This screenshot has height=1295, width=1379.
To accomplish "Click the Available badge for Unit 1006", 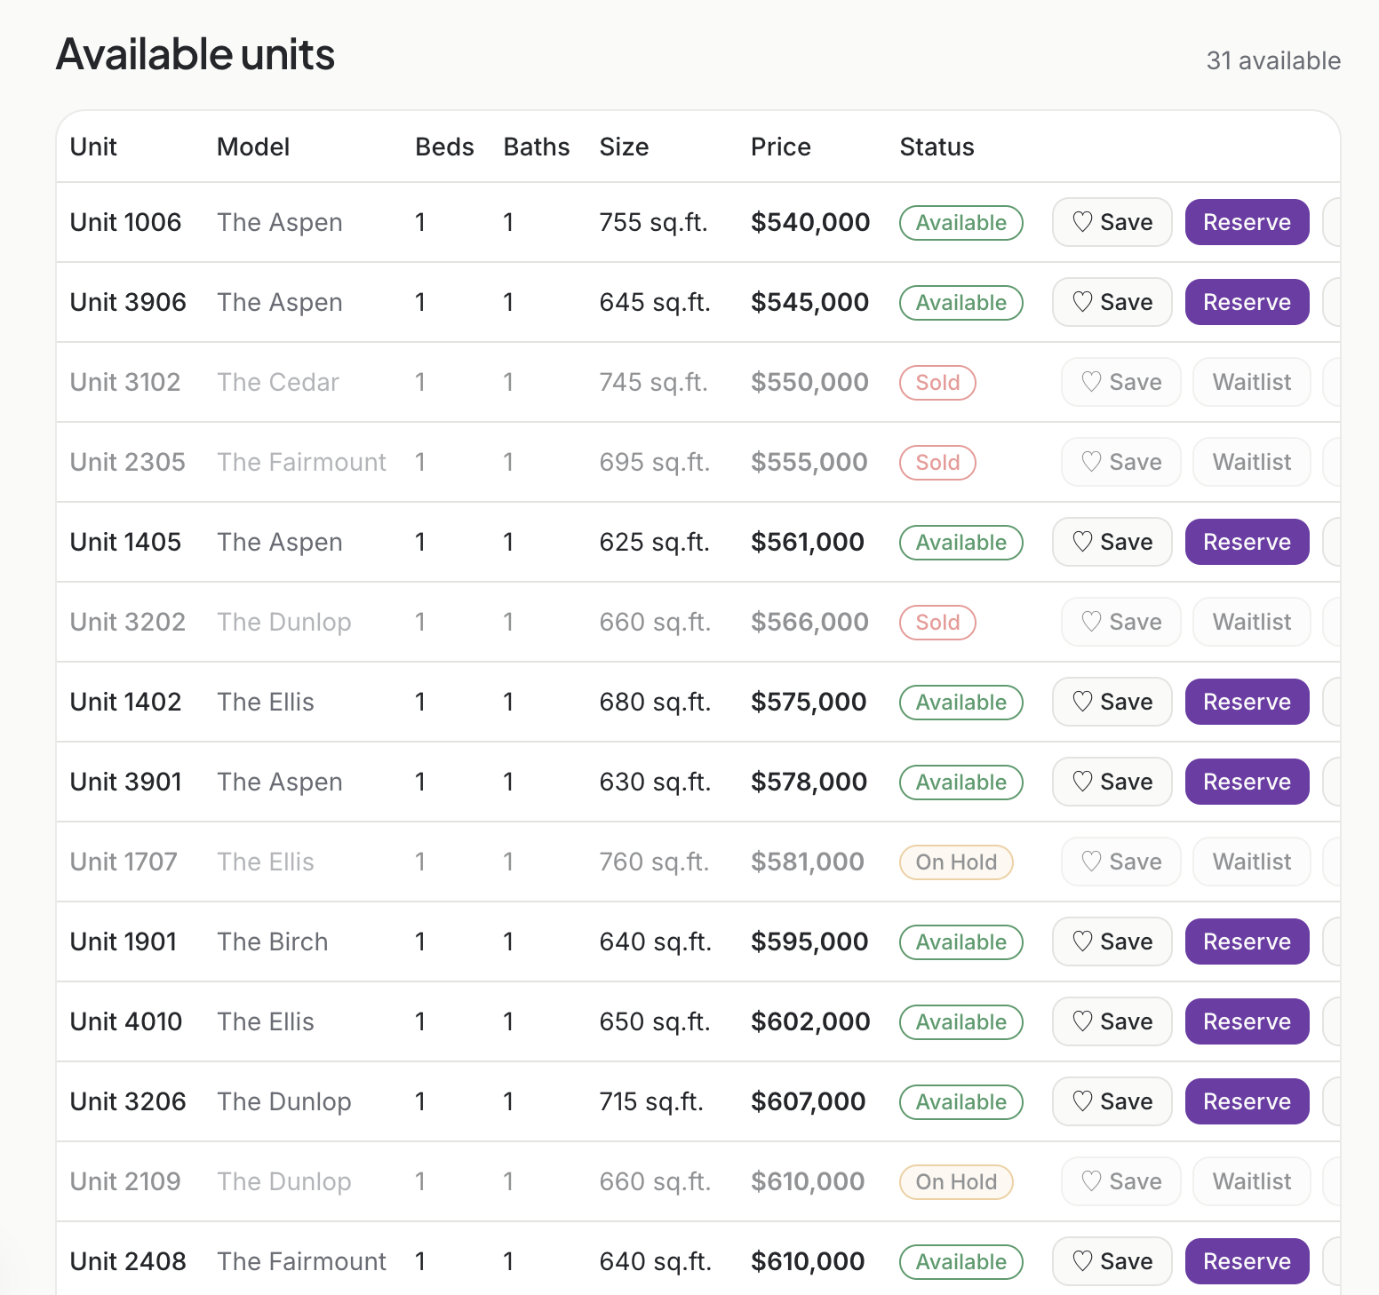I will [961, 223].
